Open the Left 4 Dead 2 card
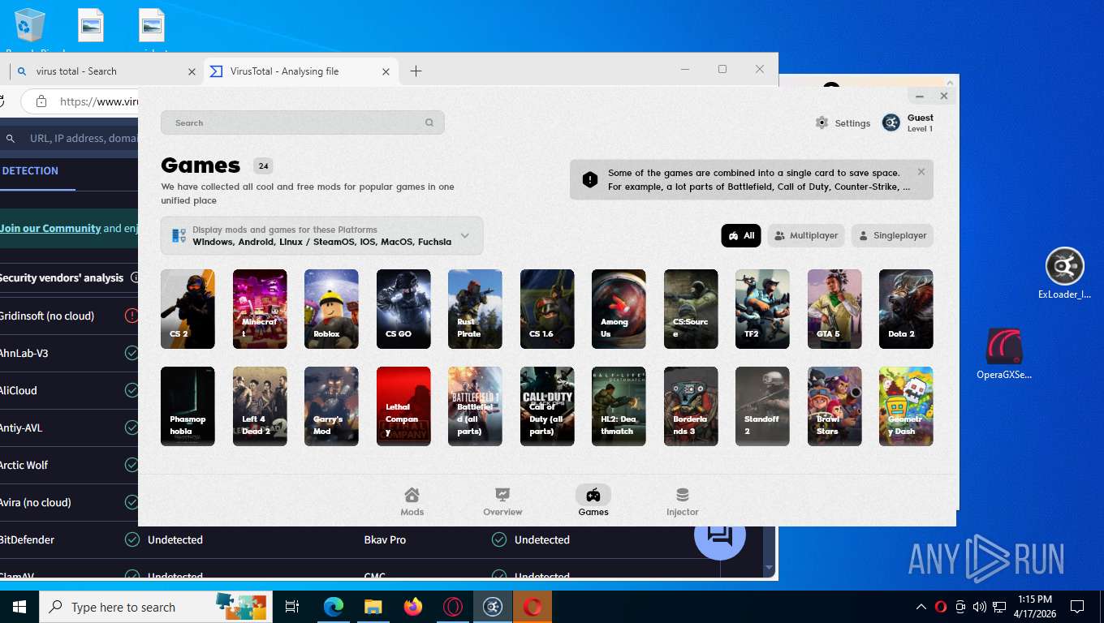 tap(260, 406)
